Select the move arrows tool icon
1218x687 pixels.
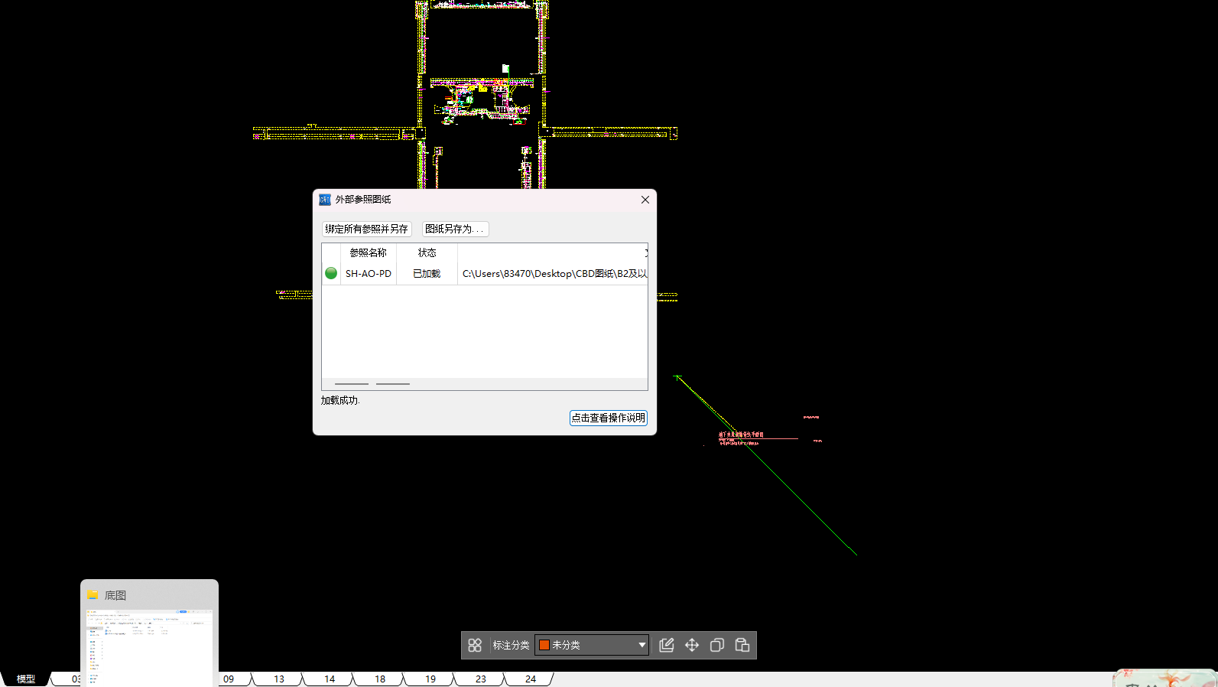tap(692, 645)
